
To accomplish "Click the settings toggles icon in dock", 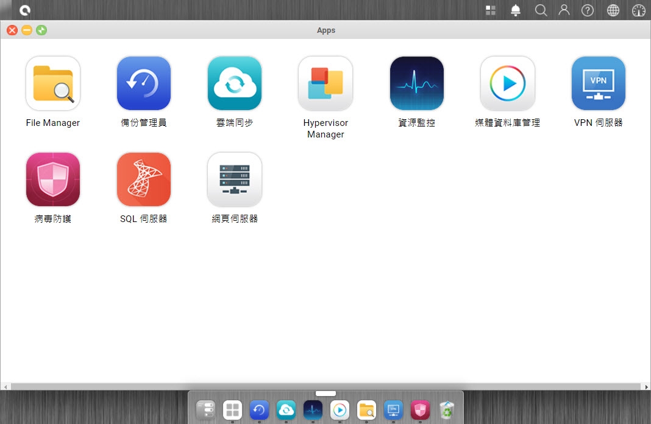I will (x=205, y=410).
